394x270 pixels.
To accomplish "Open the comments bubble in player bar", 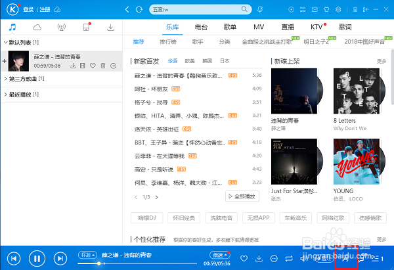I will click(362, 258).
